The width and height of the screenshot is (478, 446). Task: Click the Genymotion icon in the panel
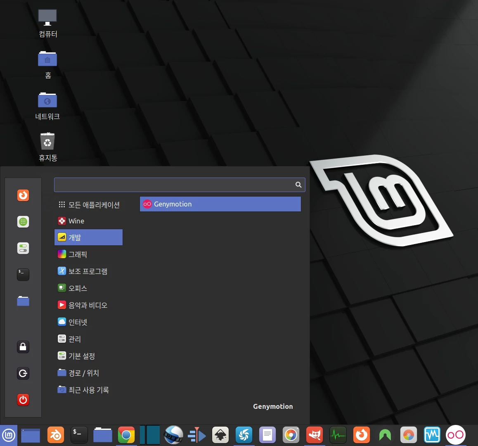coord(455,435)
